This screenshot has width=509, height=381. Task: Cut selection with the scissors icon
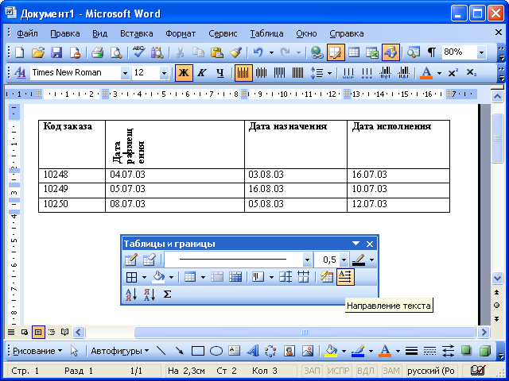tap(180, 52)
